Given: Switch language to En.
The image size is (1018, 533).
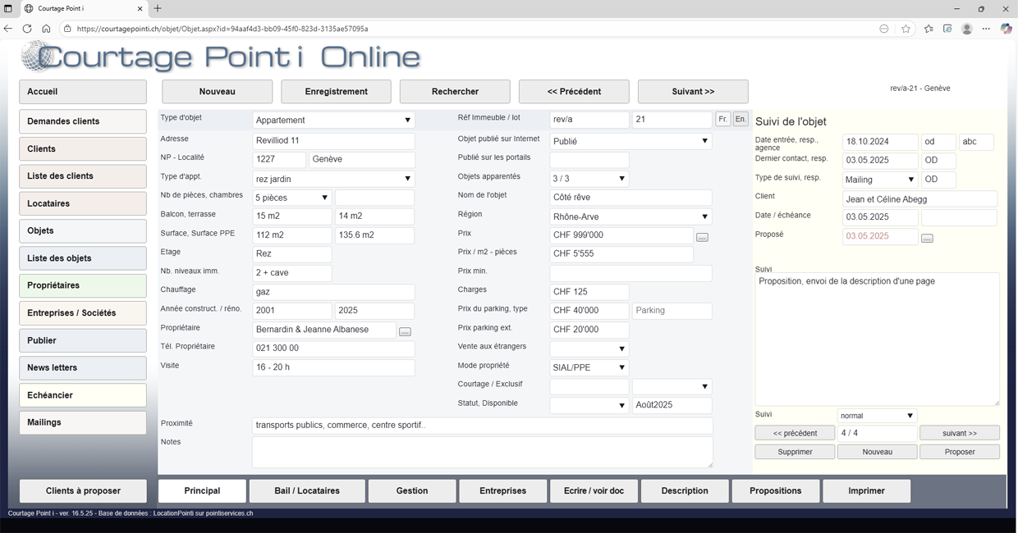Looking at the screenshot, I should (740, 120).
